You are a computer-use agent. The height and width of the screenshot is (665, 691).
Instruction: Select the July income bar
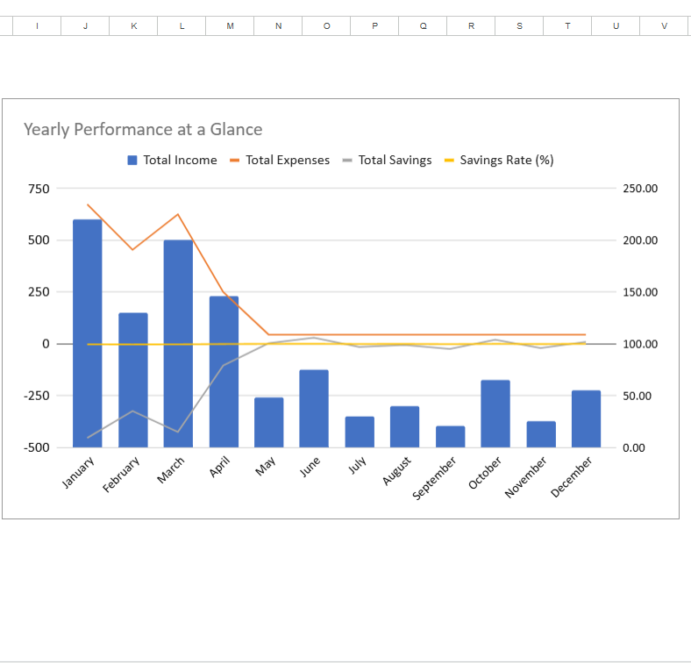coord(360,433)
